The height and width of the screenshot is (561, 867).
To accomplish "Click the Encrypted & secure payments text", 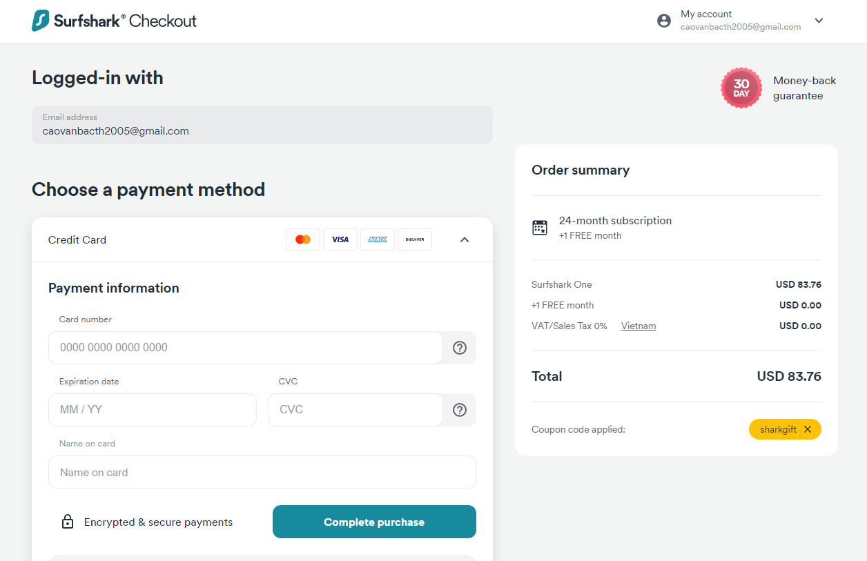I will click(x=158, y=522).
